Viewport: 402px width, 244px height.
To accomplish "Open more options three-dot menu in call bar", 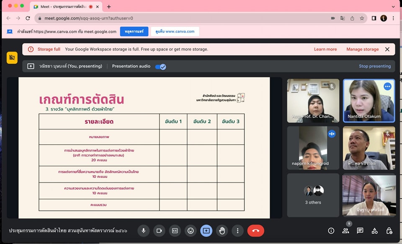I will (237, 231).
